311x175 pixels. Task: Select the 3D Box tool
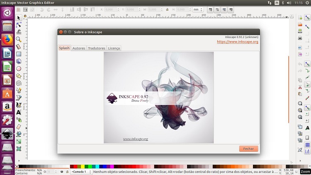19,61
